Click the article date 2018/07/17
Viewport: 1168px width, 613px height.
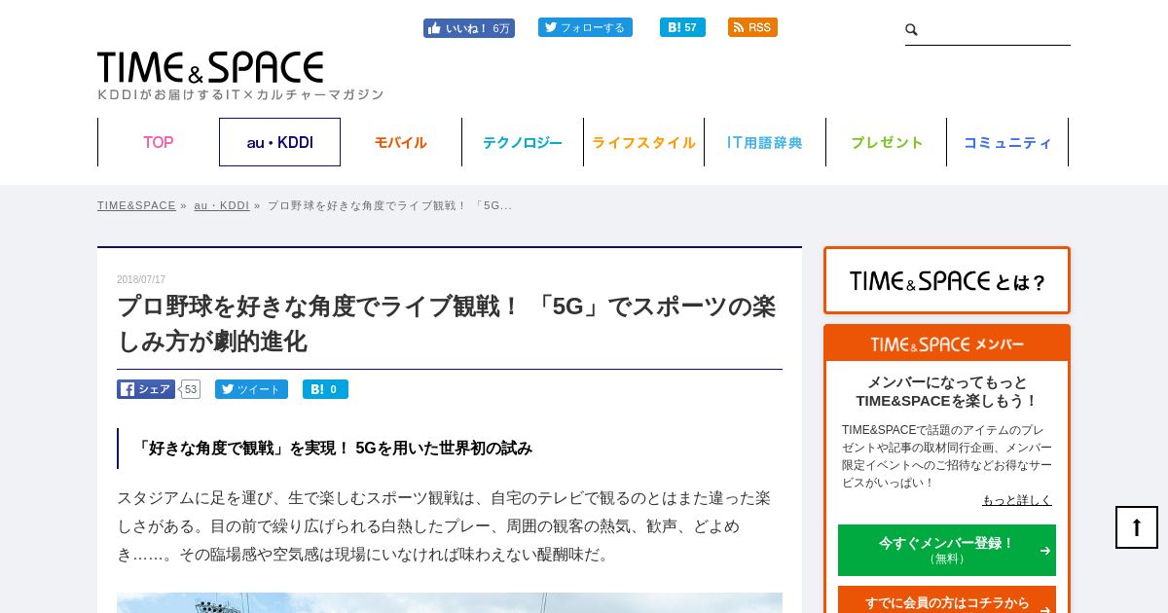[141, 279]
